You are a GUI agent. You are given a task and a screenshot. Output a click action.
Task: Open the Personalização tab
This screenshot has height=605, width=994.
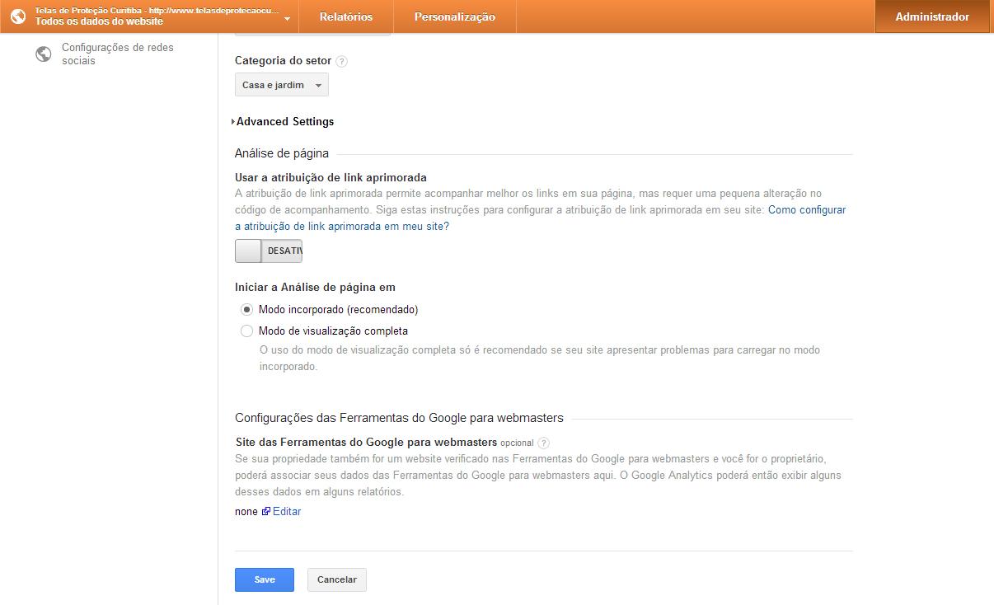(454, 16)
